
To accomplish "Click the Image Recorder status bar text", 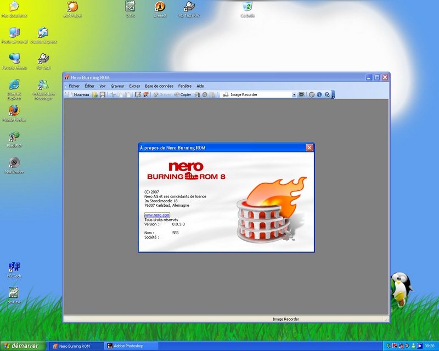I will click(x=285, y=319).
